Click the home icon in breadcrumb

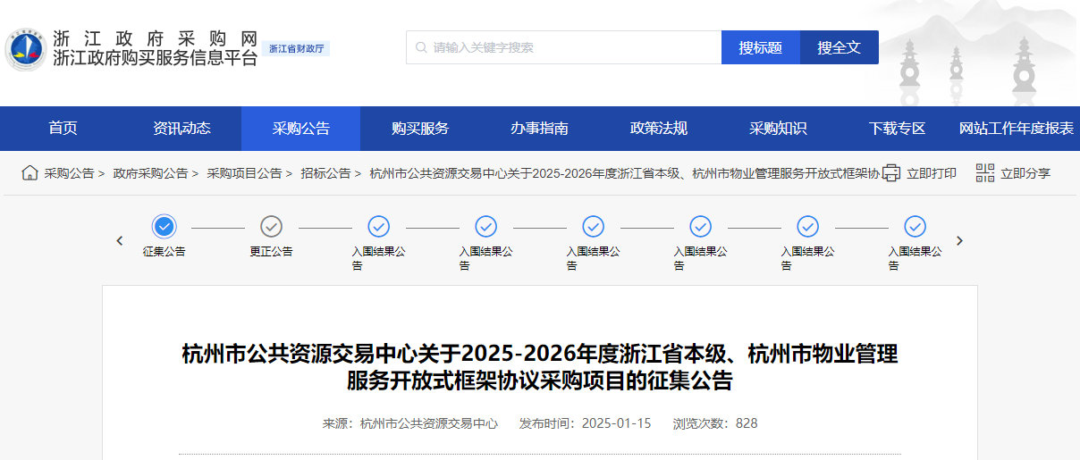click(30, 172)
